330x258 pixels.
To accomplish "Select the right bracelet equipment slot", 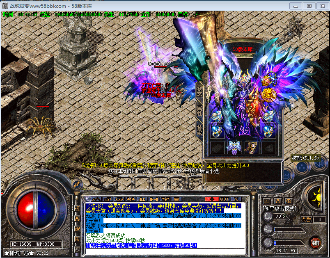I will point(268,115).
